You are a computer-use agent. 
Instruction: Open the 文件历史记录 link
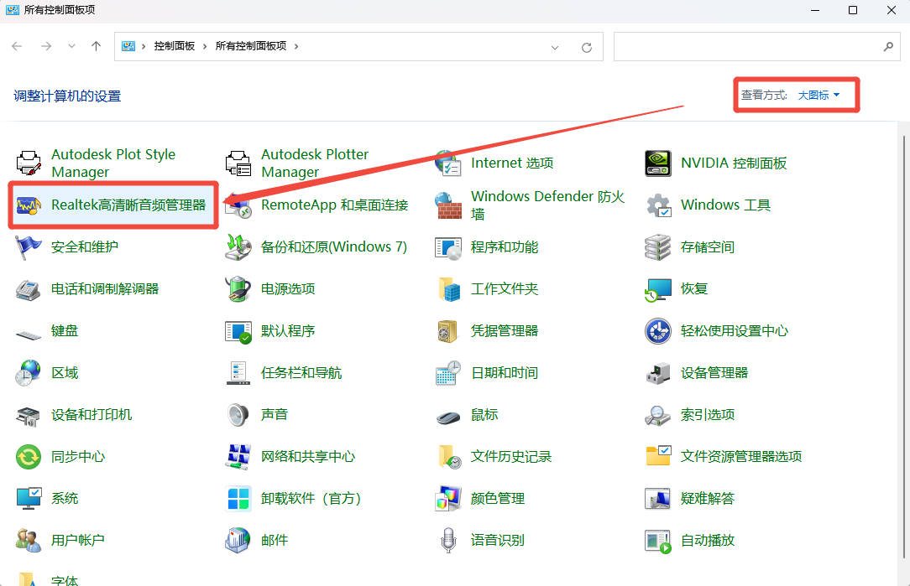click(x=510, y=457)
